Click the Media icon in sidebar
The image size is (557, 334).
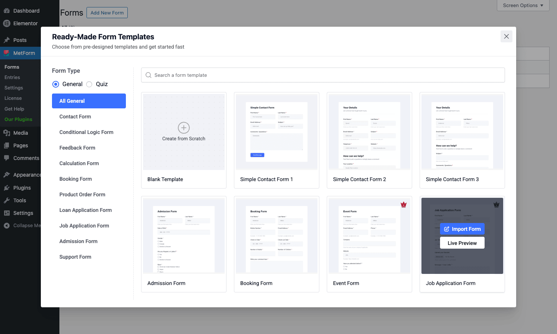click(x=7, y=133)
